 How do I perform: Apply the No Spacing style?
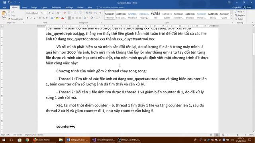121,15
